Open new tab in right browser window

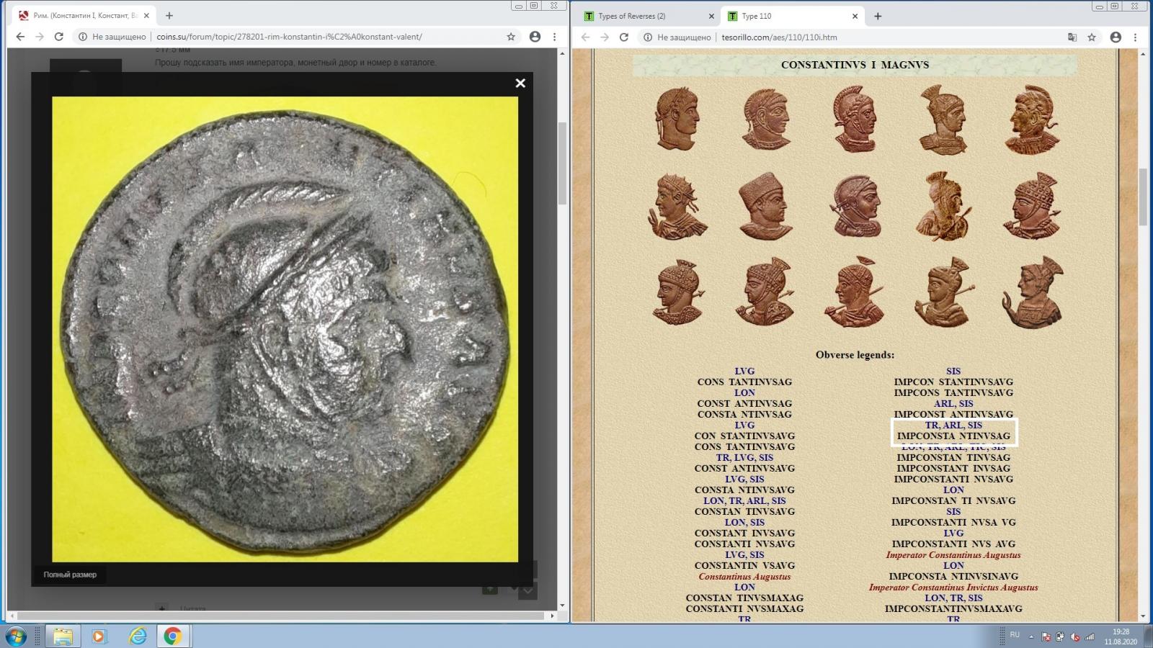(878, 16)
